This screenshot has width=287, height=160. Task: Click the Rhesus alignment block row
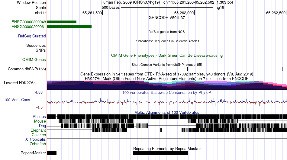(167, 117)
